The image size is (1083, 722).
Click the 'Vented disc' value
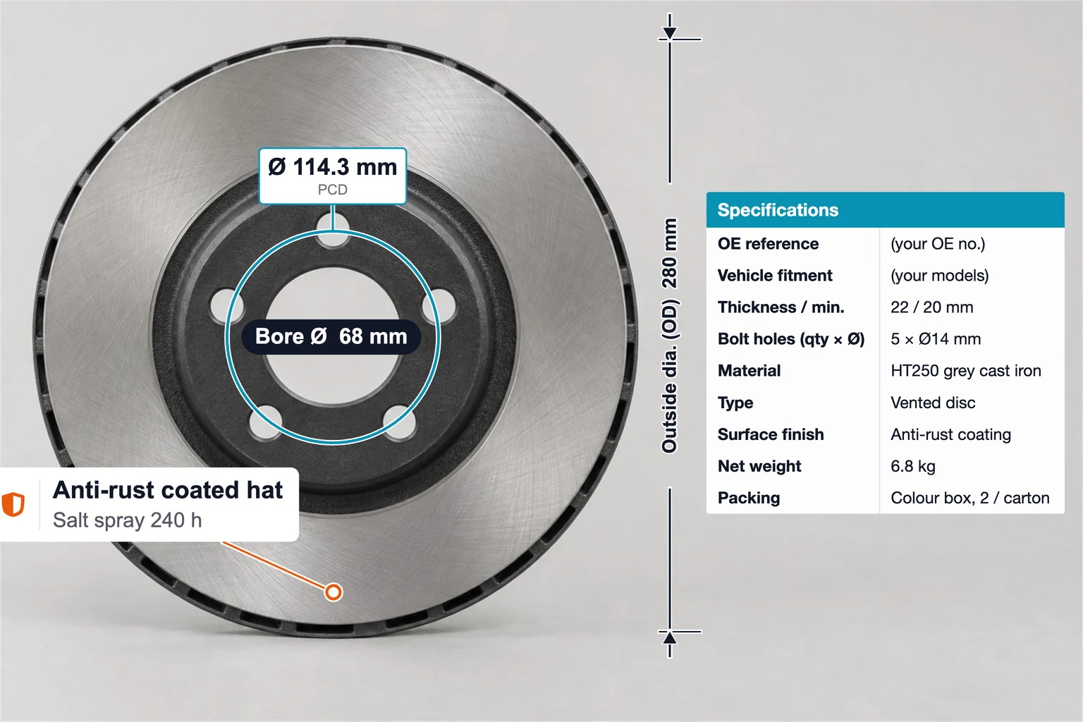tap(933, 403)
